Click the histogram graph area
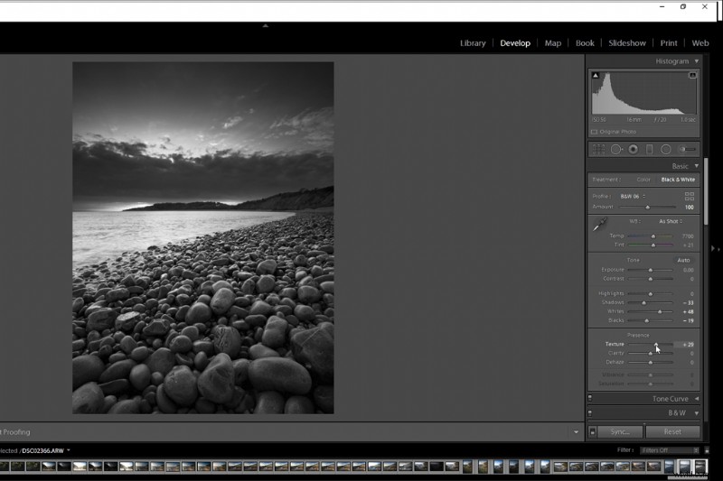This screenshot has width=723, height=481. click(643, 93)
